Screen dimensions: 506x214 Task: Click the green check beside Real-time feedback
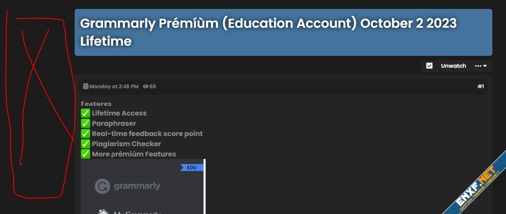[x=85, y=133]
